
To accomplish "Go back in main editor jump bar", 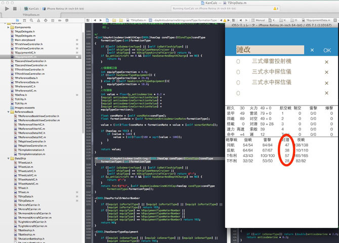I will point(95,20).
